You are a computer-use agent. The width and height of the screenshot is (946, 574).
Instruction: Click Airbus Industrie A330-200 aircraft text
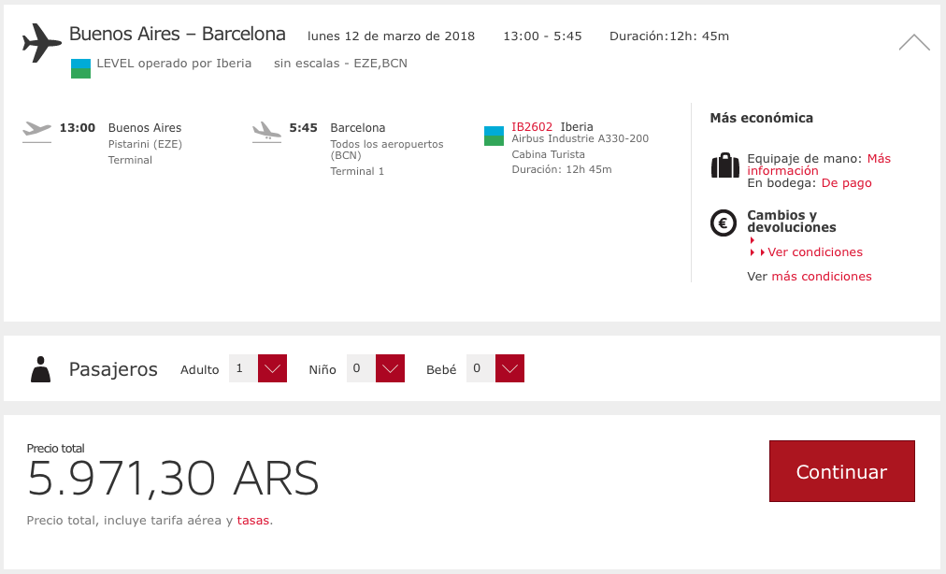click(580, 138)
